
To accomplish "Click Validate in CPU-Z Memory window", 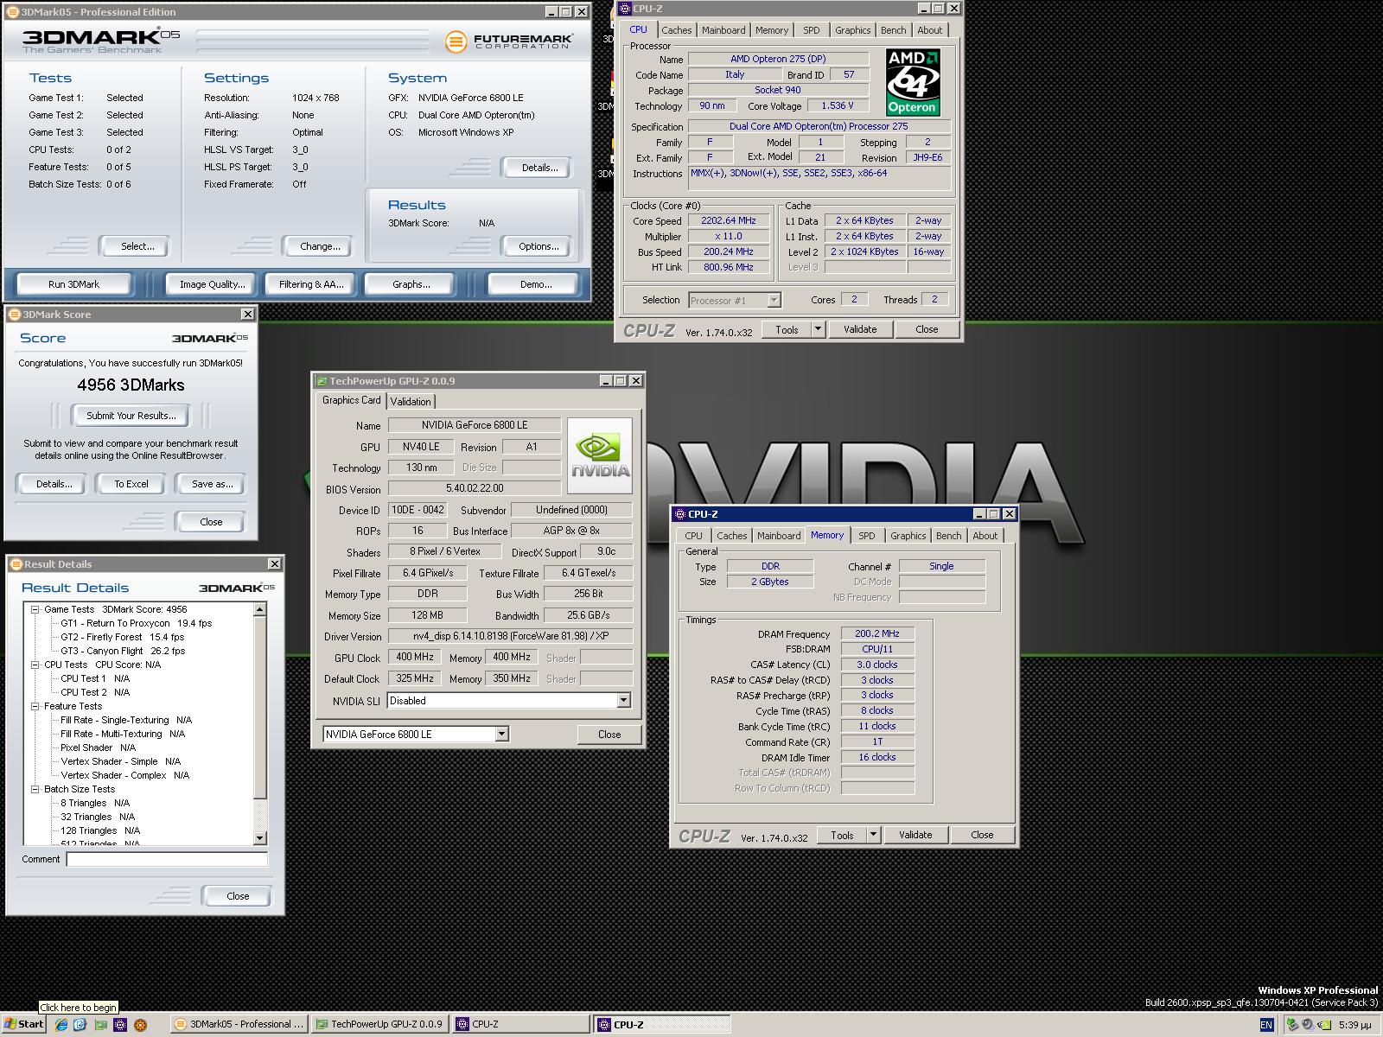I will pos(915,835).
